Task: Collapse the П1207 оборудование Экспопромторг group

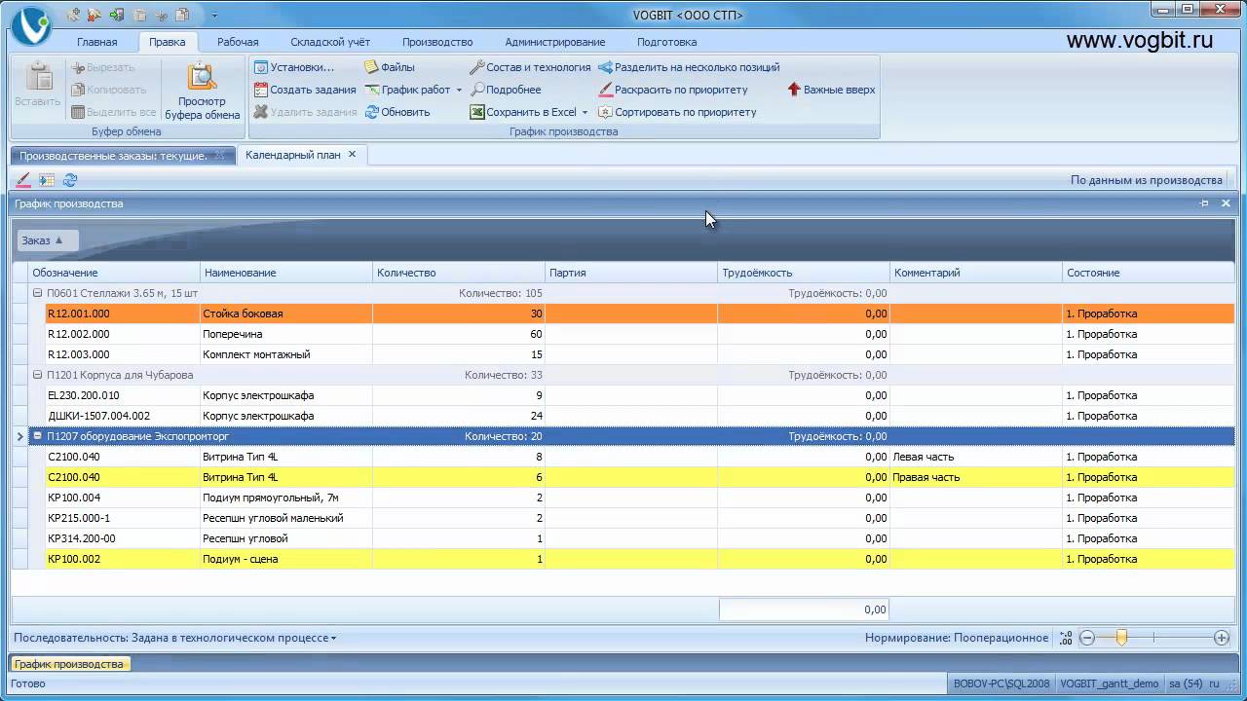Action: [x=38, y=436]
